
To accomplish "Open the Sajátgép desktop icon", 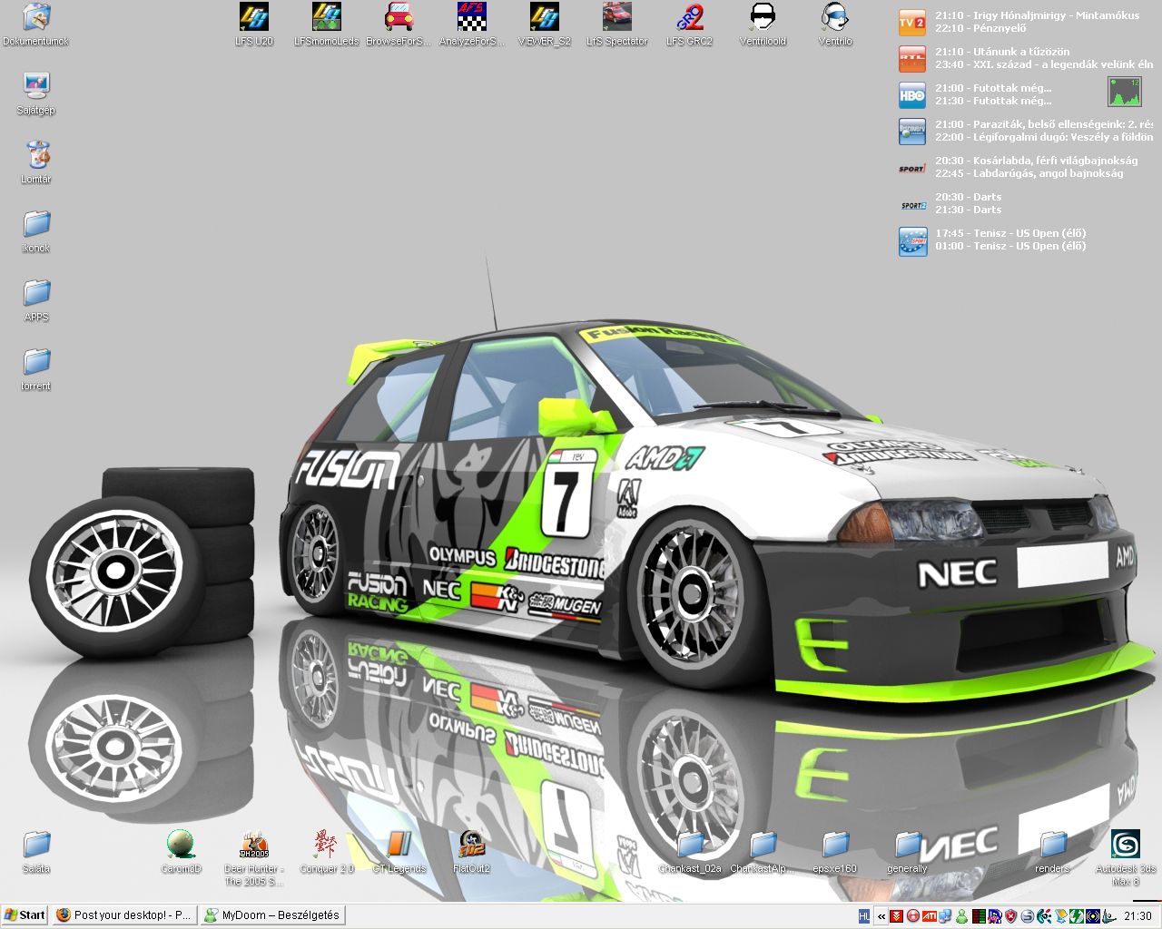I will tap(36, 93).
